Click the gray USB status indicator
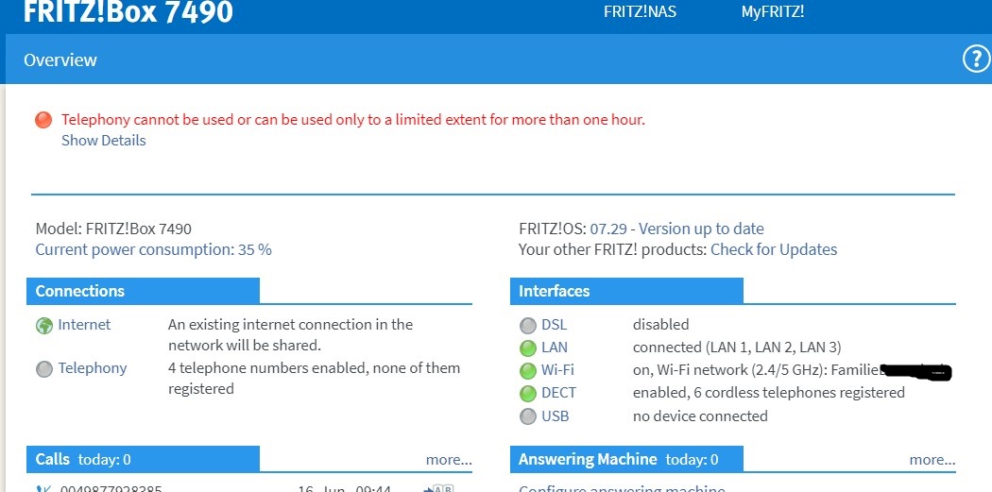This screenshot has height=492, width=992. [527, 416]
